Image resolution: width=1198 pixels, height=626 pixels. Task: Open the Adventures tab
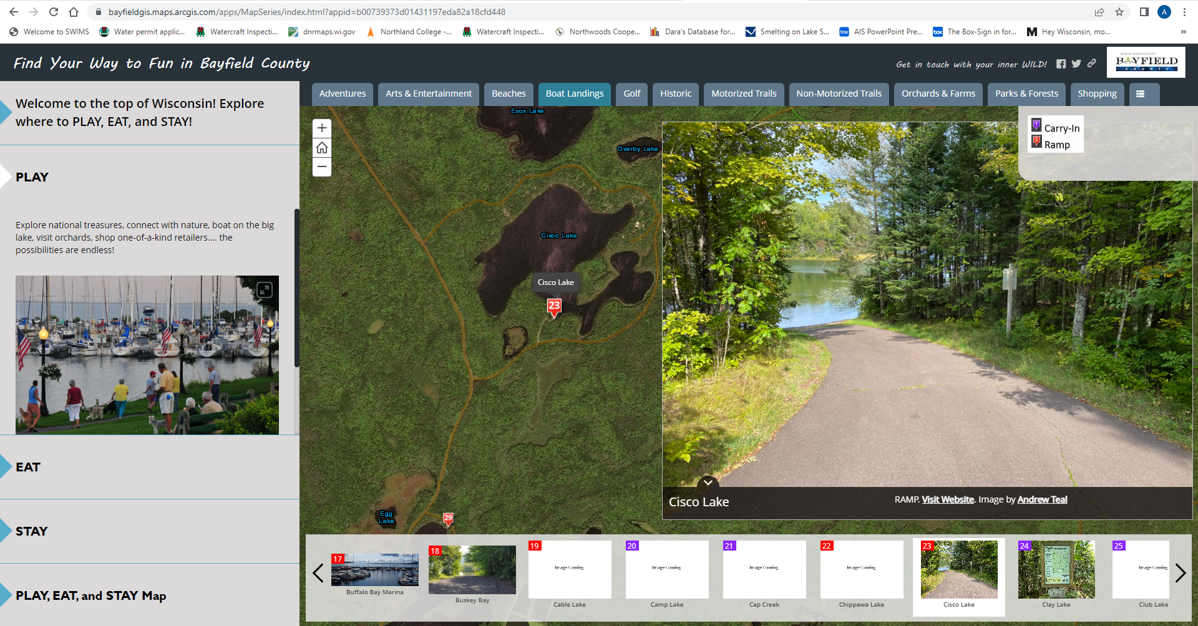pos(343,94)
